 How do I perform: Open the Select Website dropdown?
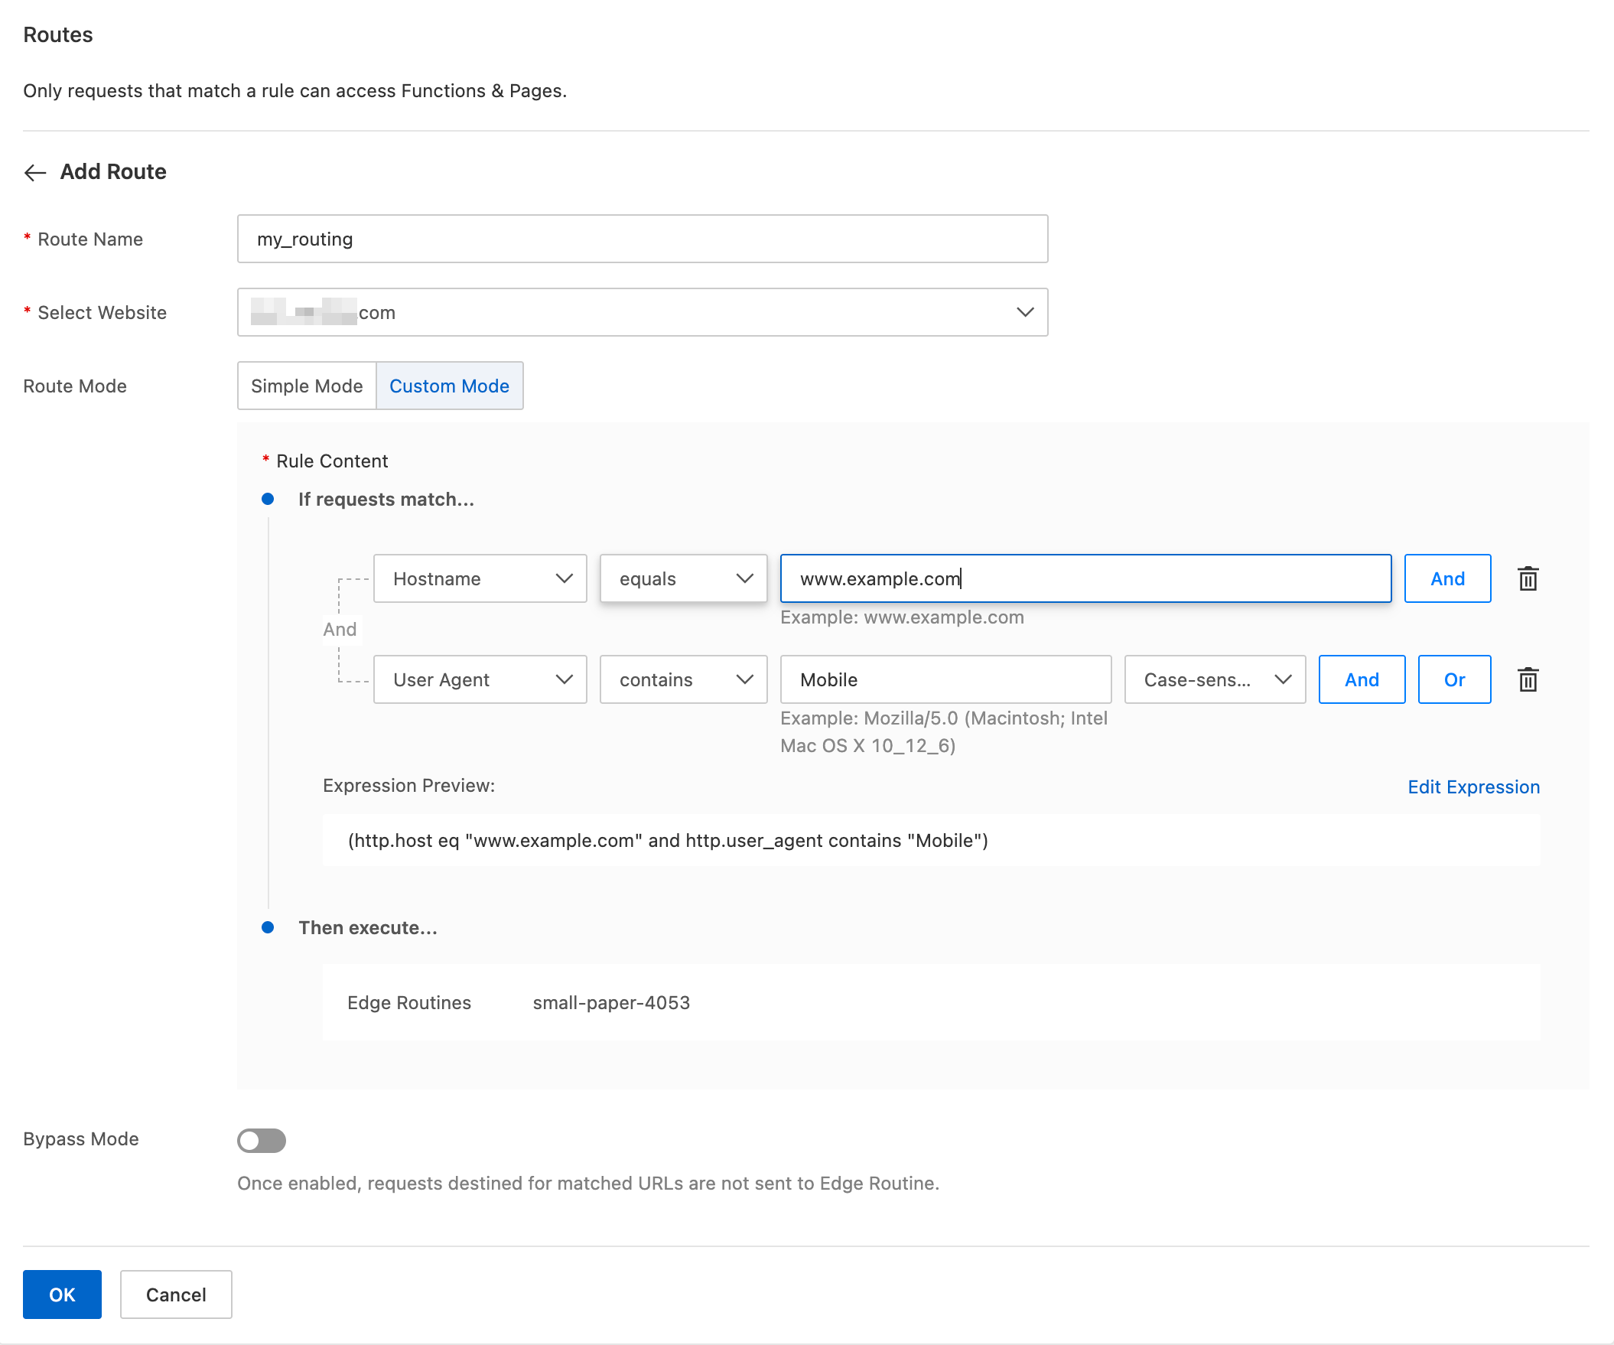click(642, 312)
